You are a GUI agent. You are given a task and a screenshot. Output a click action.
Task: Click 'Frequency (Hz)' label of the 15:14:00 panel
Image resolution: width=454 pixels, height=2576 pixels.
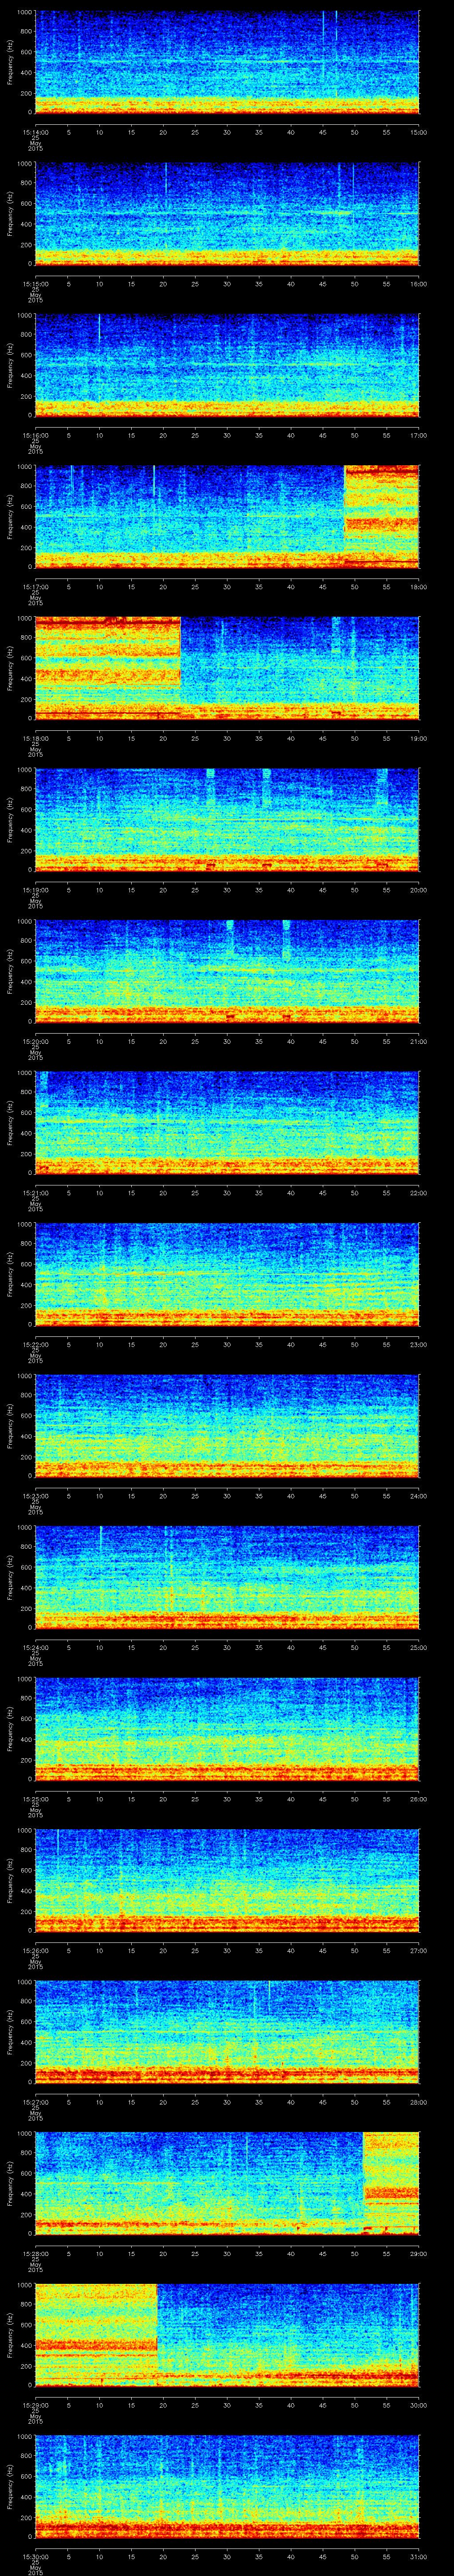point(10,63)
